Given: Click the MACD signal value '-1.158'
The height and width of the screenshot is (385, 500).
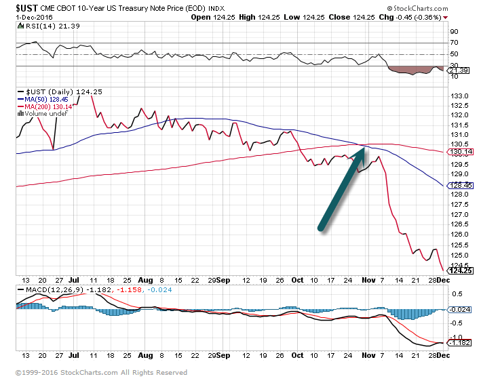Looking at the screenshot, I should (x=129, y=289).
